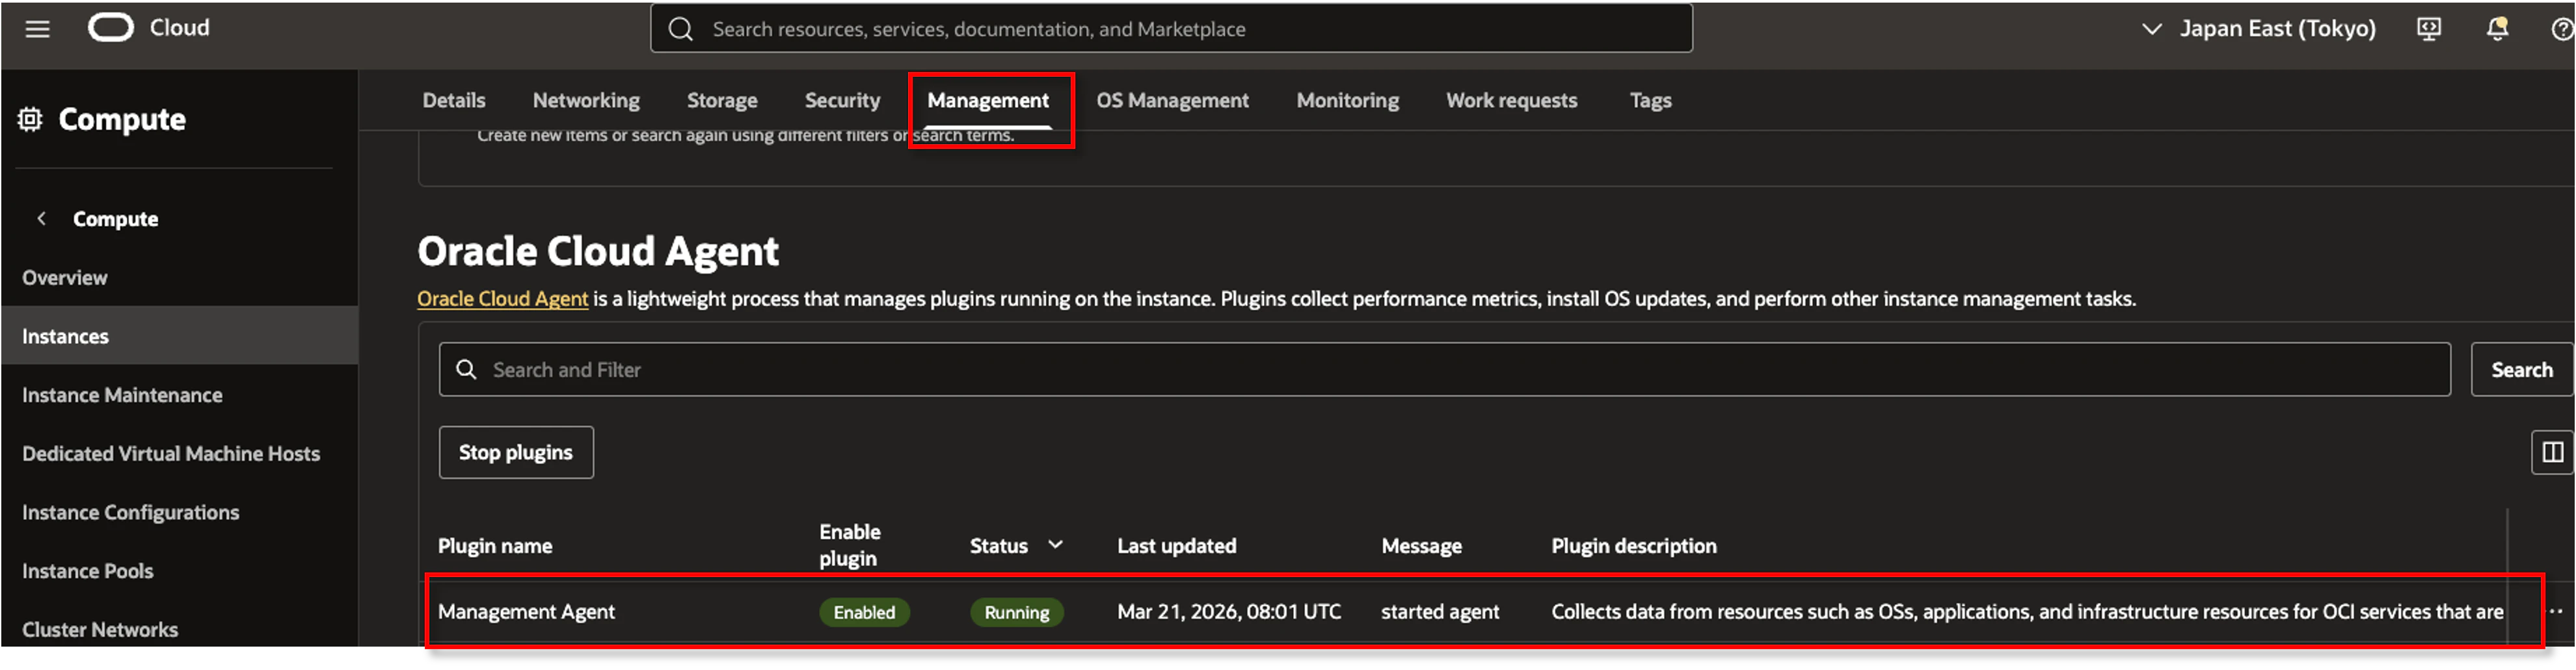Viewport: 2576px width, 670px height.
Task: Sort by the Status column arrow
Action: 1055,545
